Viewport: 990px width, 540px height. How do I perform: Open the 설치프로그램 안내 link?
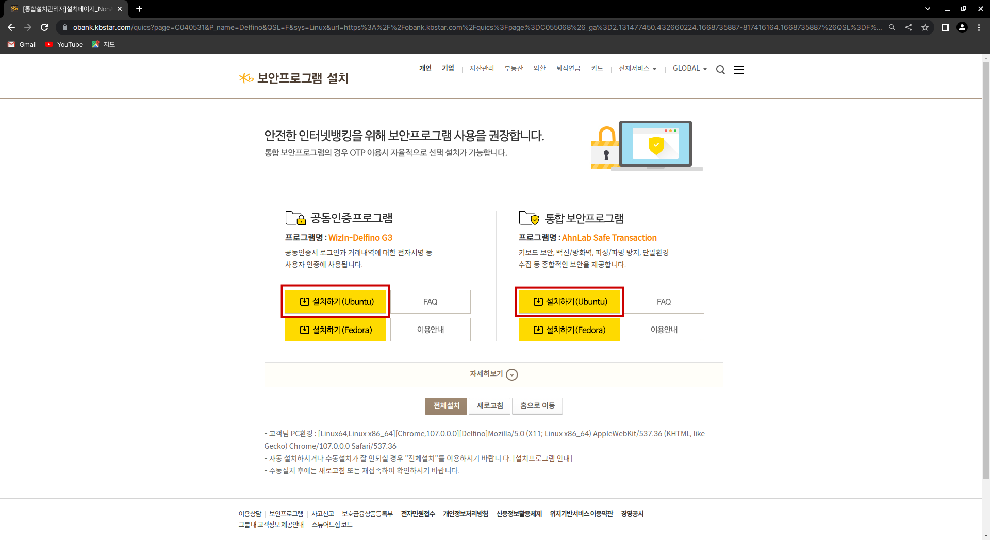tap(543, 459)
